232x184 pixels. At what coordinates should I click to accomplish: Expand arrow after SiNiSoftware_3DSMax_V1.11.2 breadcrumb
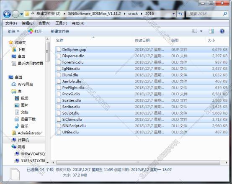click(x=124, y=14)
